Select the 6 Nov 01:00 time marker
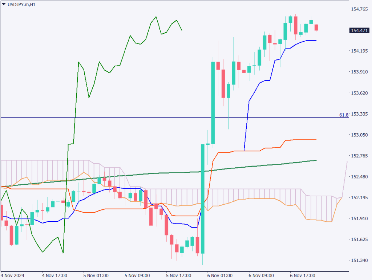The image size is (372, 280). click(x=219, y=275)
